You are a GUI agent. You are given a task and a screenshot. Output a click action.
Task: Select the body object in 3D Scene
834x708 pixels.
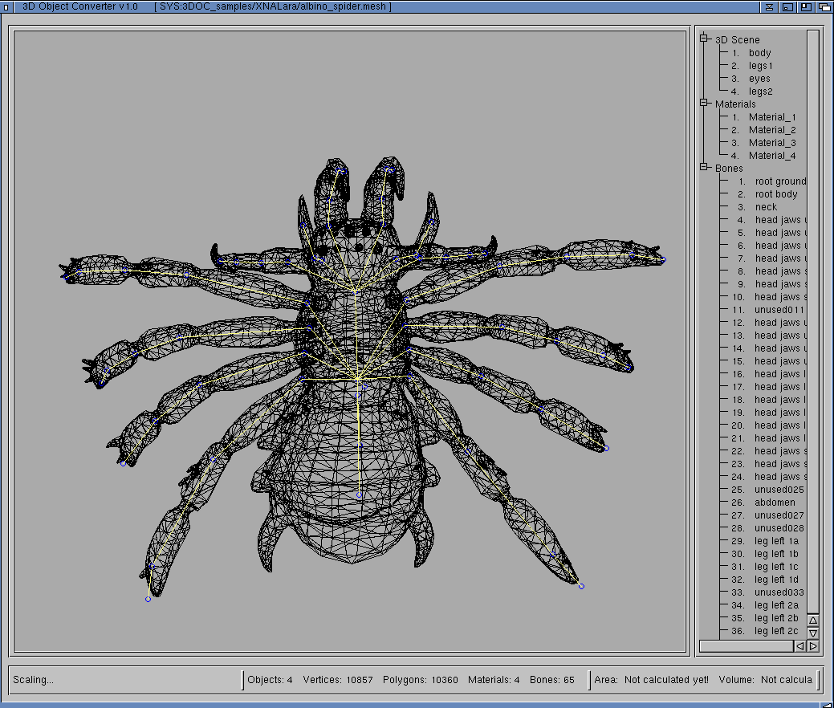click(759, 53)
